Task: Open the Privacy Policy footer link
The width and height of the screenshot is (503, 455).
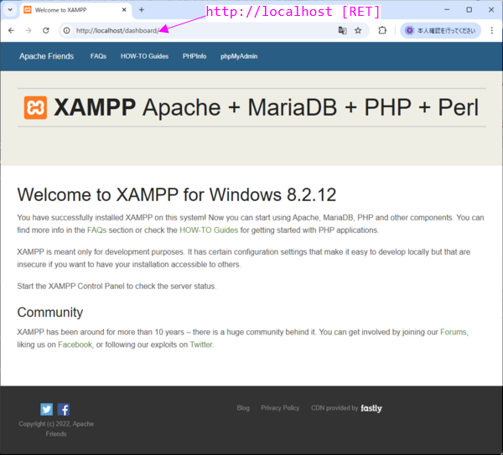Action: [280, 408]
